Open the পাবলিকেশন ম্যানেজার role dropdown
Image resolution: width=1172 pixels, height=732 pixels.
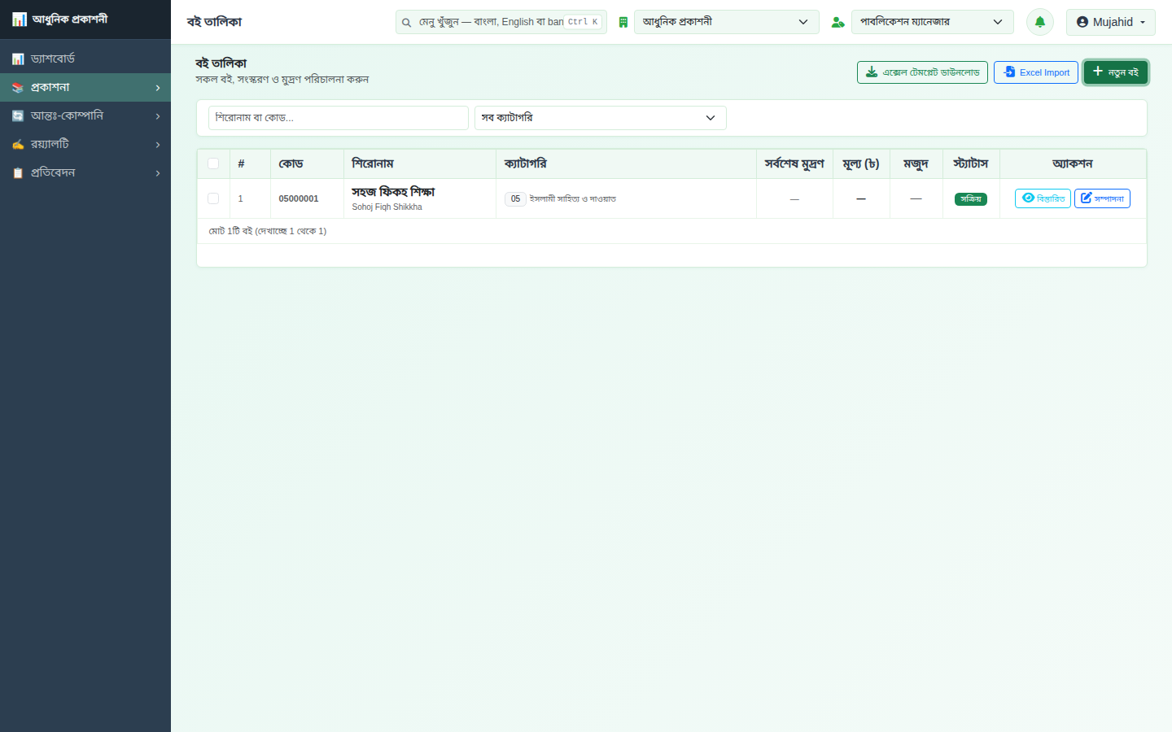pyautogui.click(x=933, y=22)
